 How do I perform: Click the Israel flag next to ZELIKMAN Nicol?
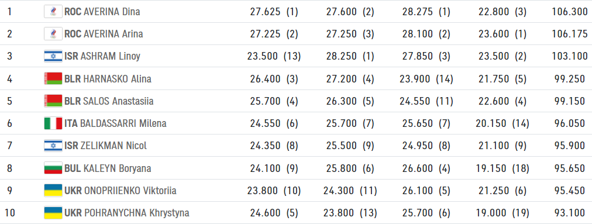pyautogui.click(x=53, y=146)
